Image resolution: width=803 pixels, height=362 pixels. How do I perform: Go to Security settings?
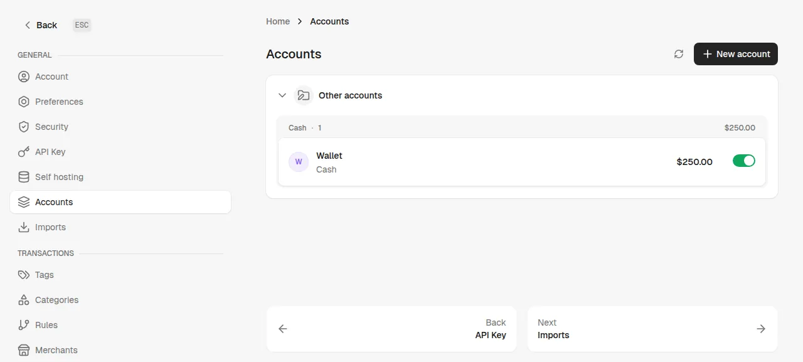click(120, 127)
